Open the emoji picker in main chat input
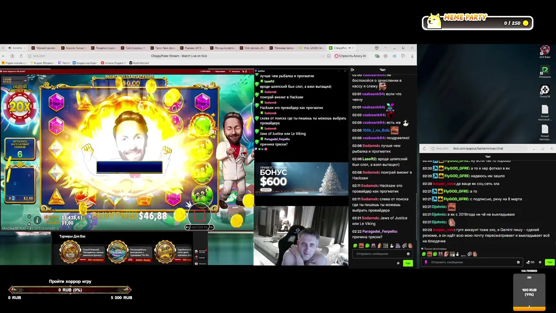The image size is (556, 313). coord(408,254)
